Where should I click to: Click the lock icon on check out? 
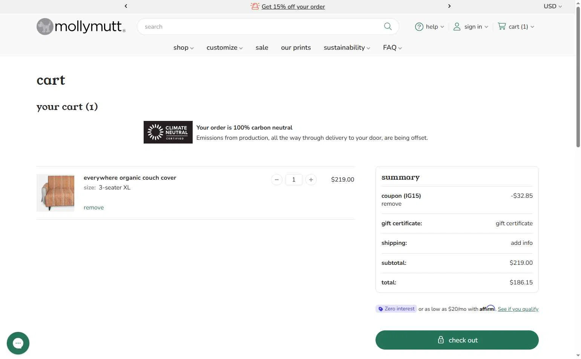441,340
